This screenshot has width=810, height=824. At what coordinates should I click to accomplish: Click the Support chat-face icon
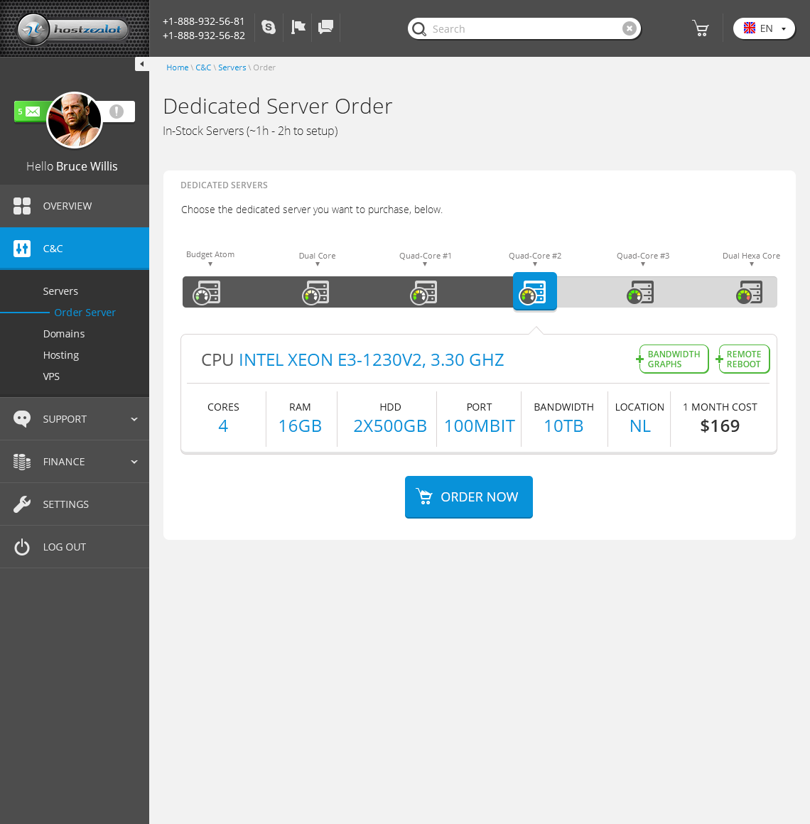[22, 419]
